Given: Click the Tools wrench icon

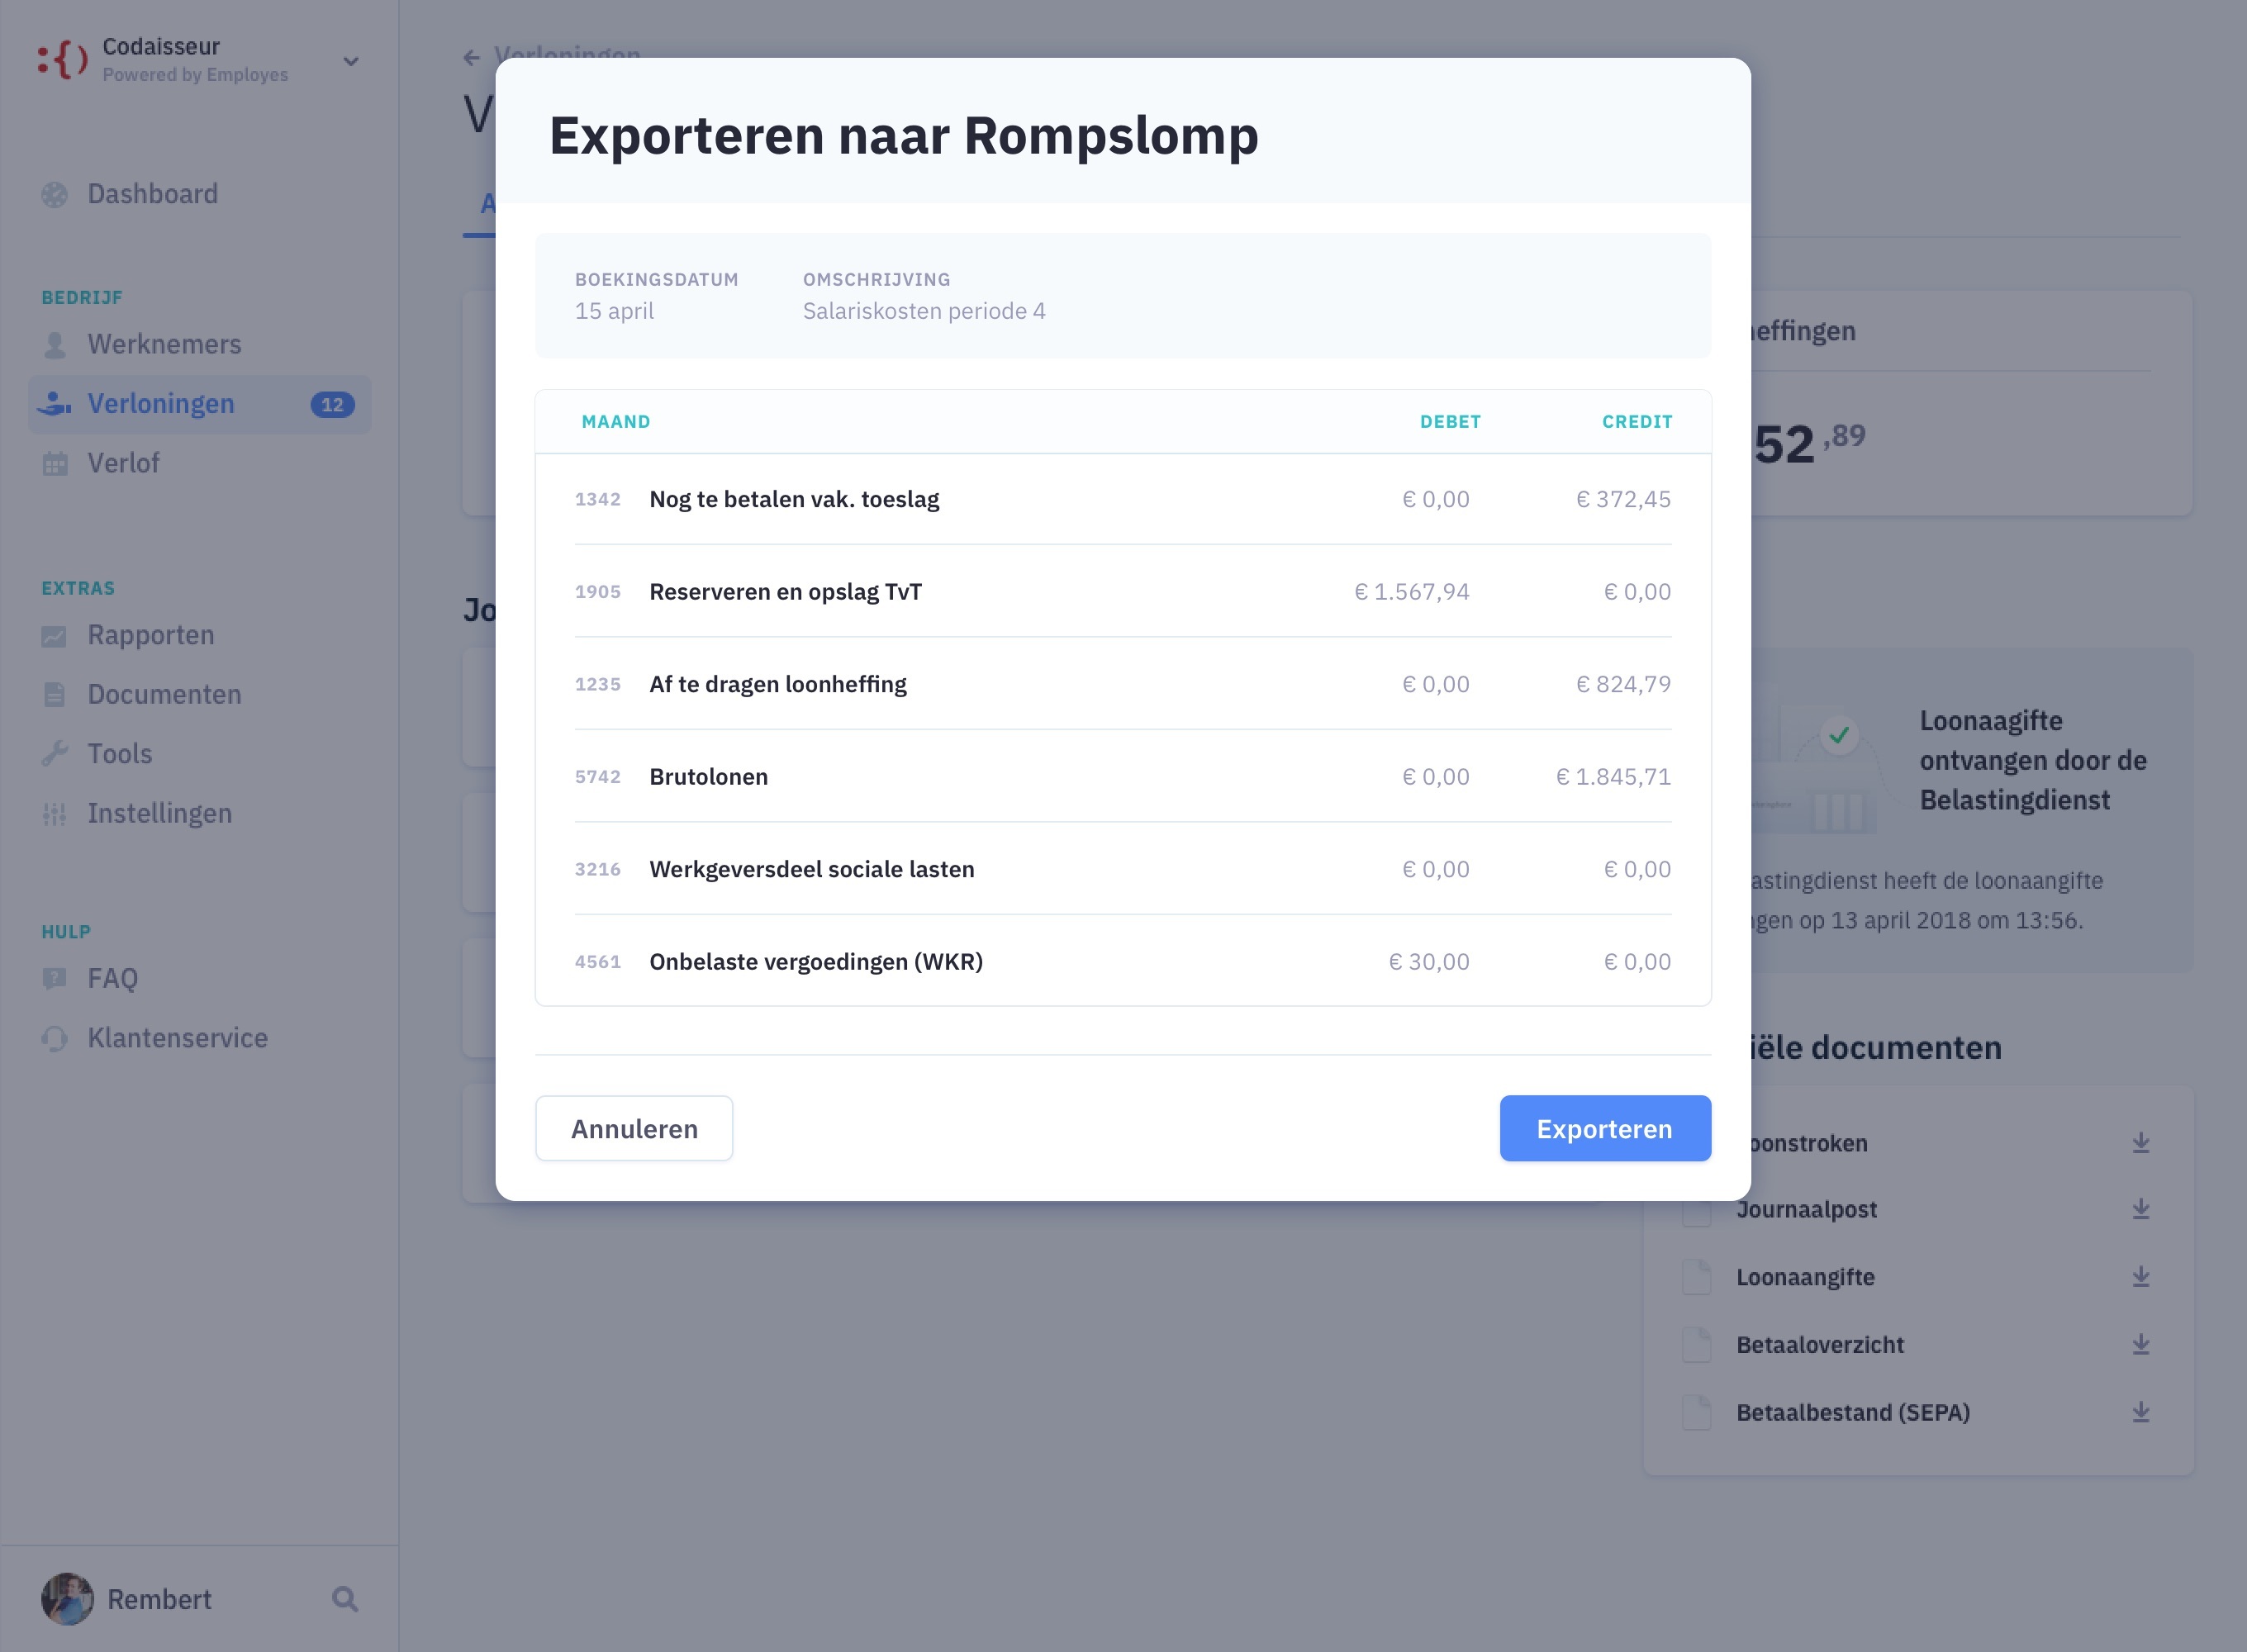Looking at the screenshot, I should 55,754.
